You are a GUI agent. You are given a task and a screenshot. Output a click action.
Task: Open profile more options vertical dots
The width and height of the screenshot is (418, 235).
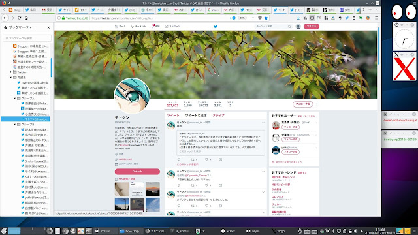coord(317,104)
